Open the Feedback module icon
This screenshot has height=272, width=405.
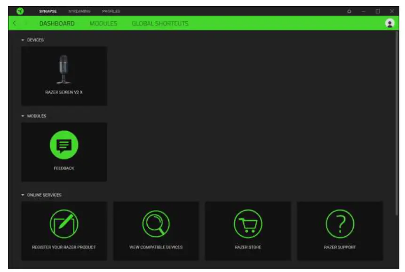point(64,145)
